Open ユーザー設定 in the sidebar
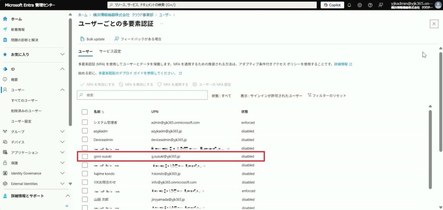This screenshot has height=210, width=443. point(21,121)
